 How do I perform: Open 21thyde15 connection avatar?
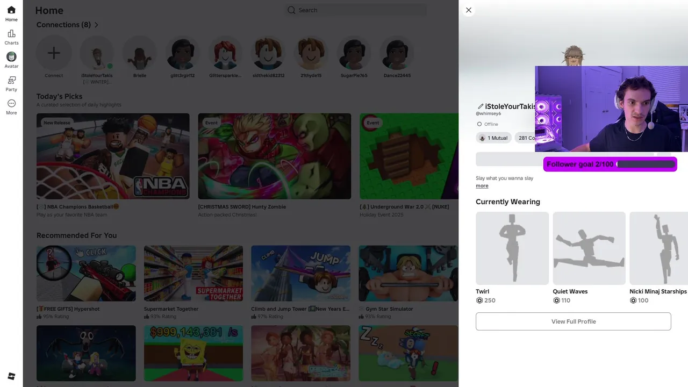(x=311, y=53)
